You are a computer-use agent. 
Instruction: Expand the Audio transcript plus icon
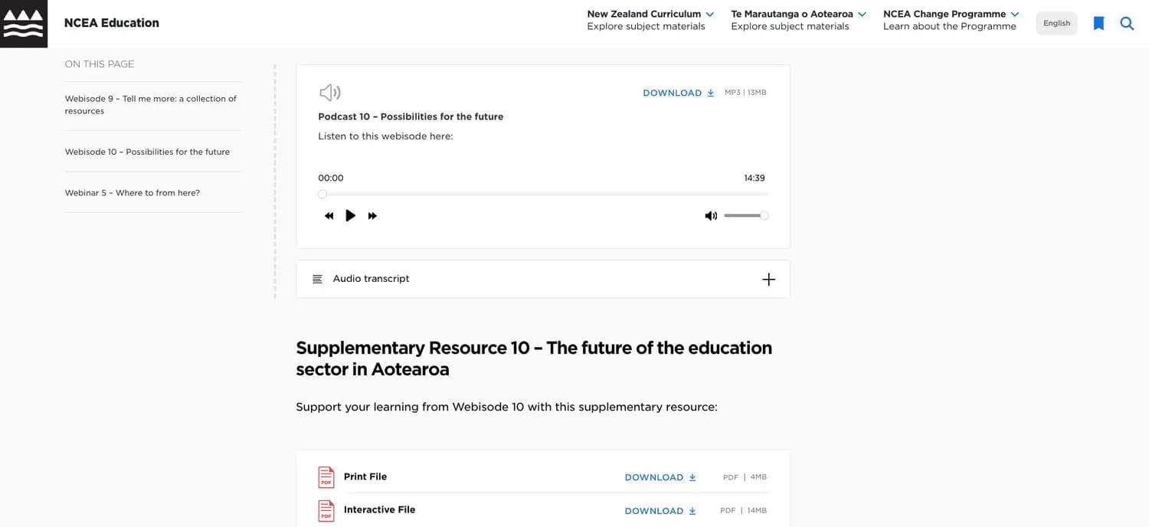point(768,280)
